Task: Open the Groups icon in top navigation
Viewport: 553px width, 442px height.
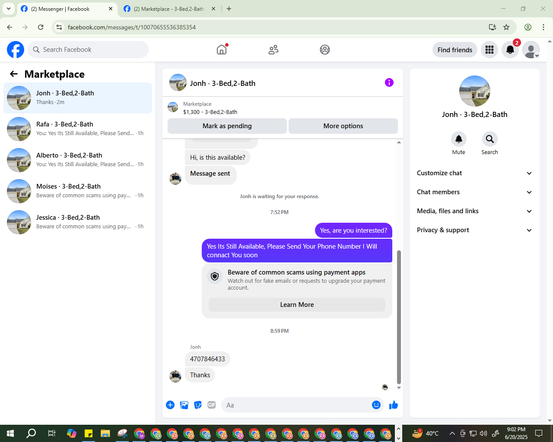Action: tap(325, 50)
